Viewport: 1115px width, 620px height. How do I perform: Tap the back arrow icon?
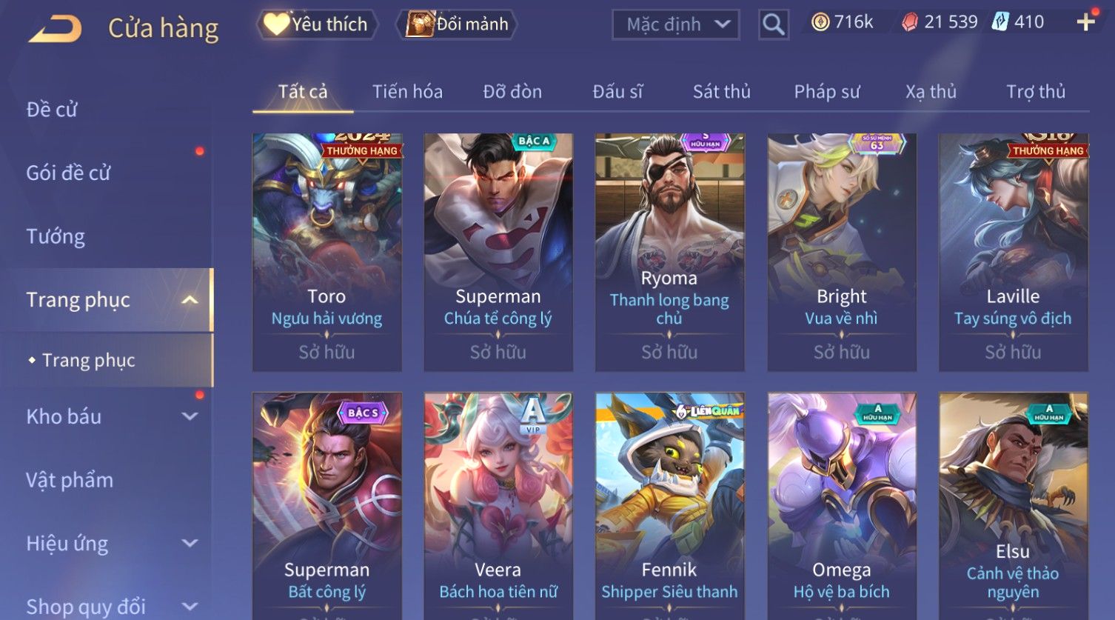pyautogui.click(x=55, y=28)
